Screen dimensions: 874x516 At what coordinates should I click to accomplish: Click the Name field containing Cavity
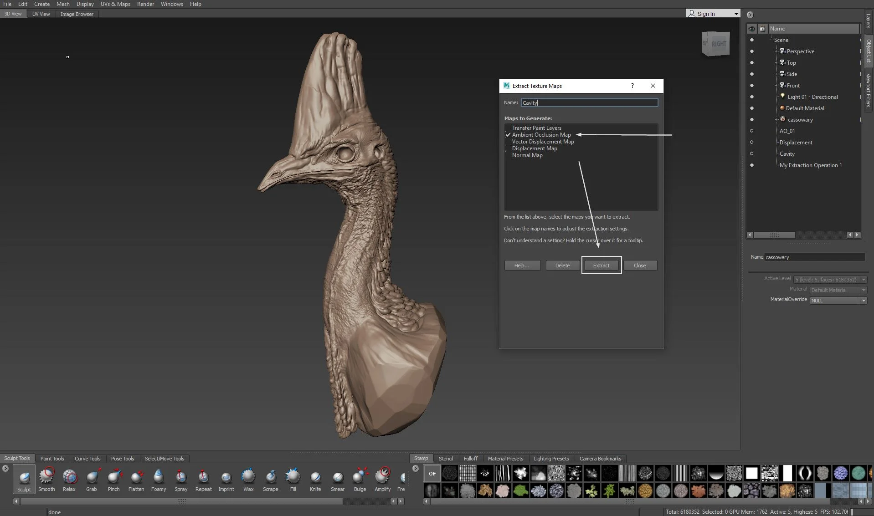pyautogui.click(x=589, y=103)
